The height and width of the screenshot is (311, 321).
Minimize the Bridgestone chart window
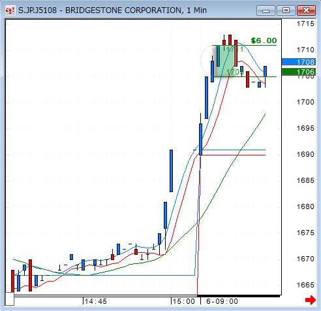click(266, 10)
